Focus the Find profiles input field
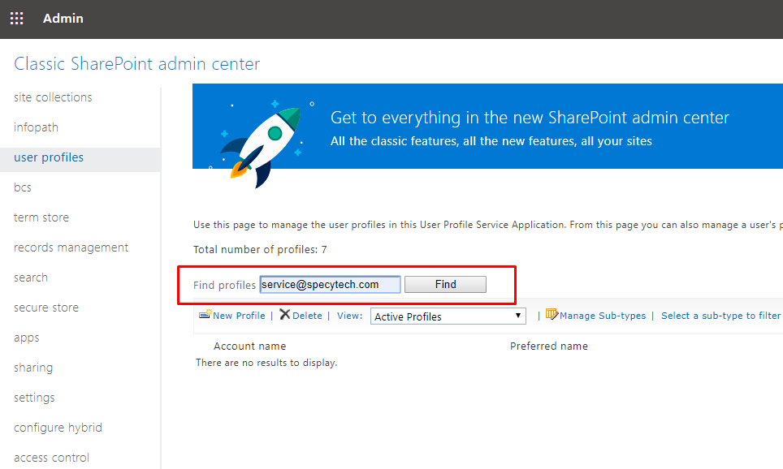This screenshot has width=783, height=469. (330, 284)
